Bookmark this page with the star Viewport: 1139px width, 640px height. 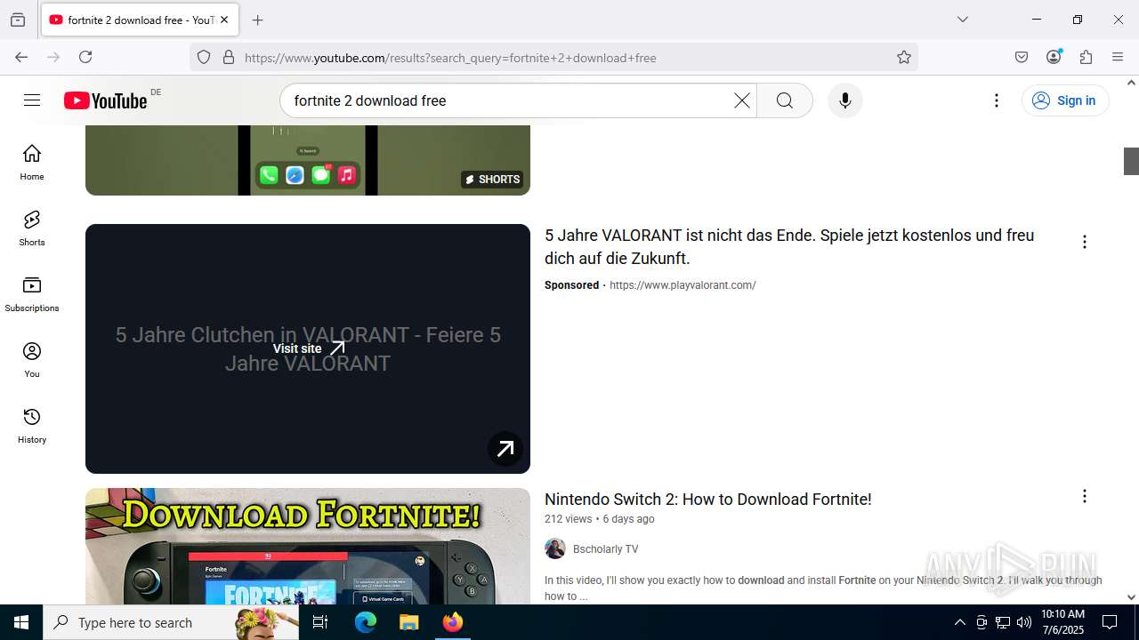click(904, 57)
